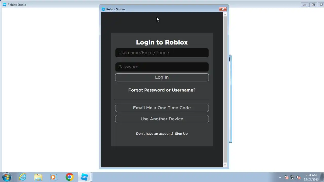The image size is (324, 182).
Task: Open Windows Media Player from taskbar
Action: tap(53, 177)
